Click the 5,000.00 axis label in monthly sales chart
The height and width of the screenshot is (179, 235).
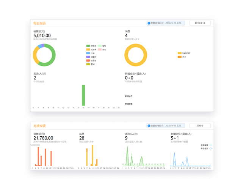(x=35, y=145)
